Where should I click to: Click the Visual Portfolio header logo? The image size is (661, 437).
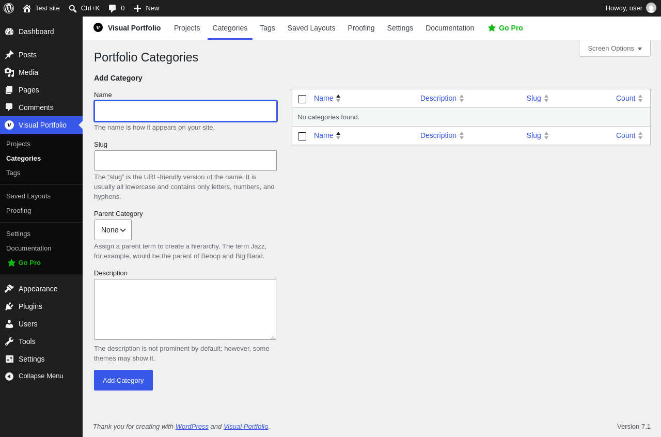98,27
